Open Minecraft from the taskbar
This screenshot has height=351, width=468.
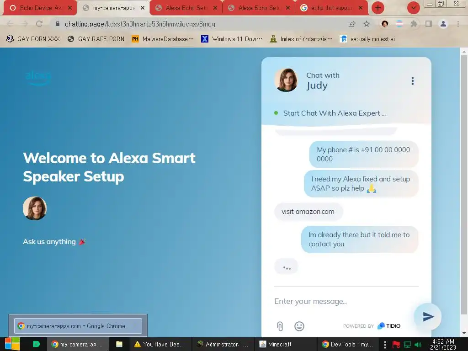pyautogui.click(x=285, y=344)
